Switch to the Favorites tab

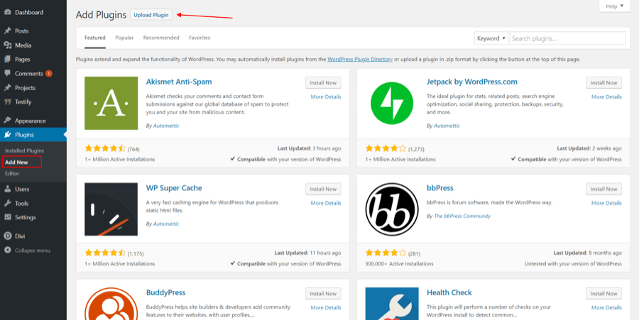coord(200,38)
